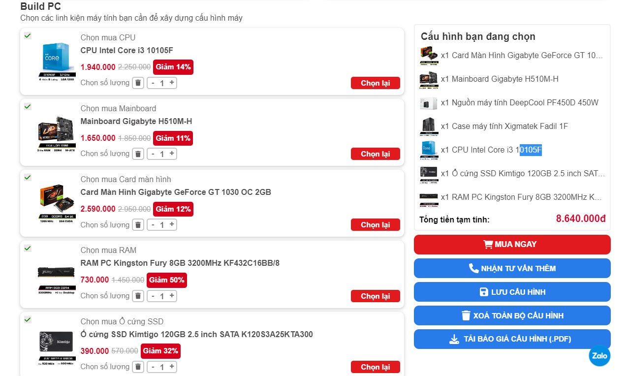
Task: Increase Mainboard quantity with the plus button
Action: pos(172,154)
